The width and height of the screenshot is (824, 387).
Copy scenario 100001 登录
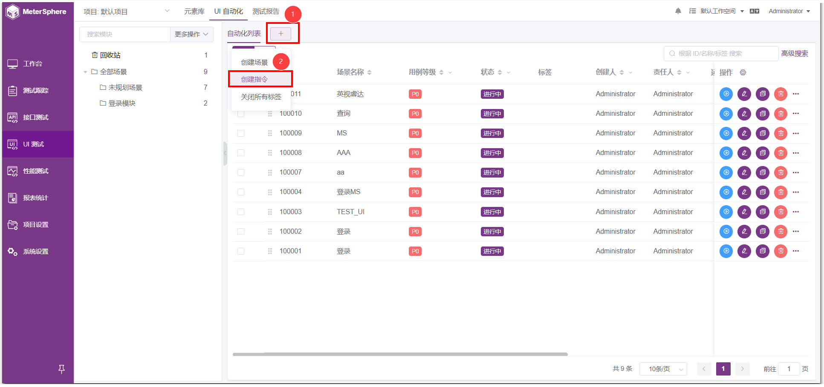pyautogui.click(x=763, y=251)
